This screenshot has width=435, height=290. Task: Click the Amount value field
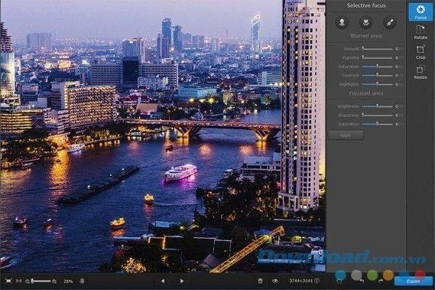tap(397, 49)
